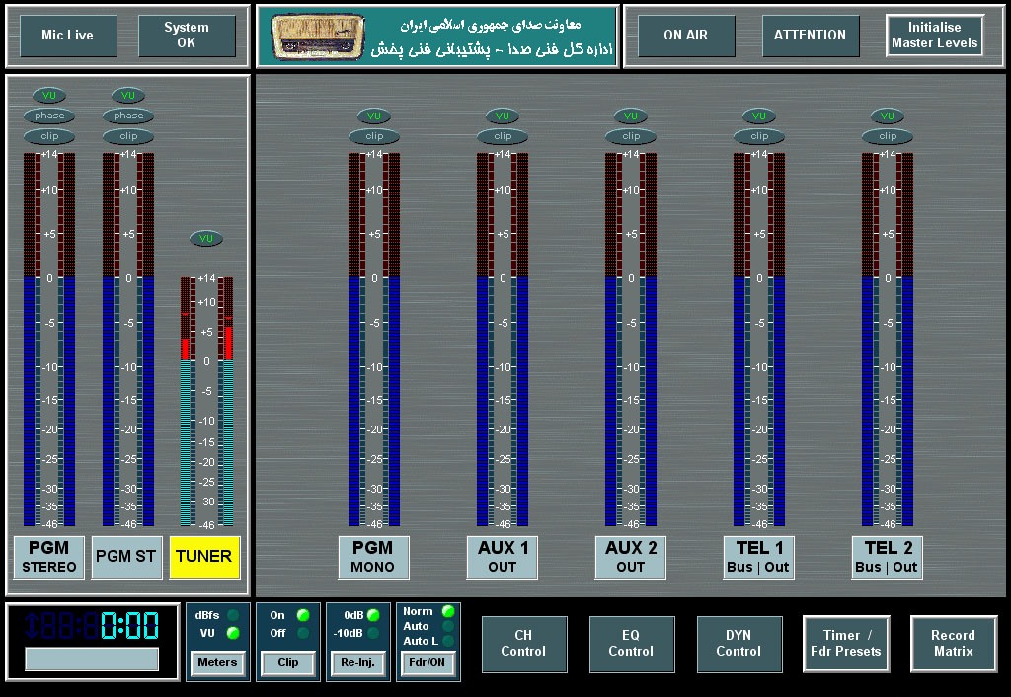Click the clip indicator above TEL 2 meter

point(888,137)
